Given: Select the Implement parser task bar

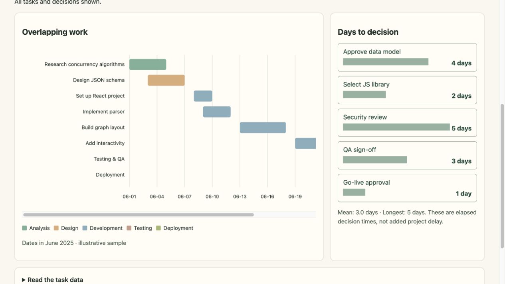Looking at the screenshot, I should click(x=217, y=112).
